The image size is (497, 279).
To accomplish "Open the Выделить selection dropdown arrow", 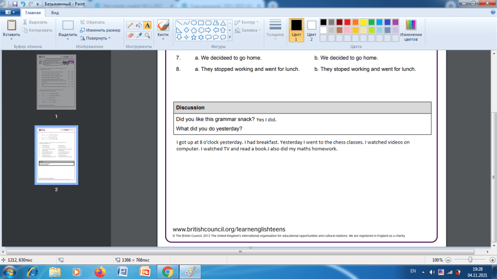I will [x=68, y=39].
